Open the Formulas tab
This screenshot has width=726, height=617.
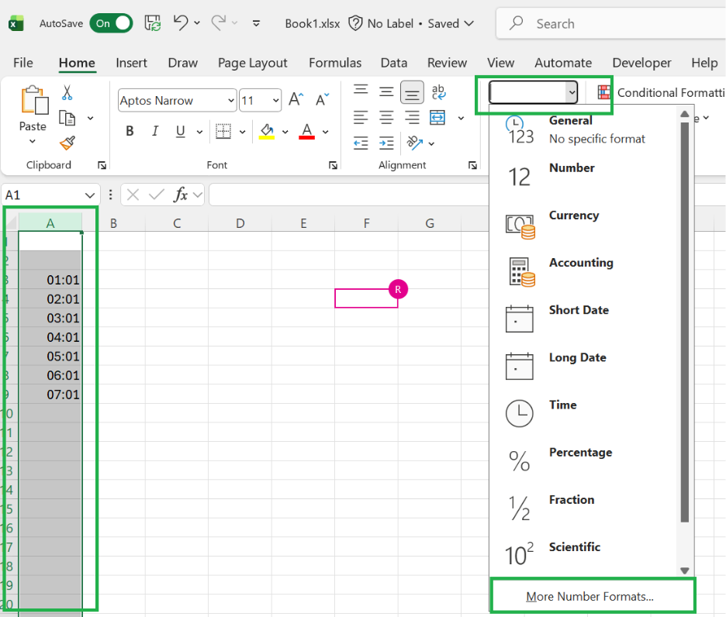(x=335, y=63)
